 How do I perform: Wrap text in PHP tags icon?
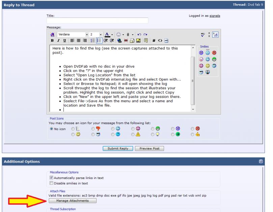point(166,41)
